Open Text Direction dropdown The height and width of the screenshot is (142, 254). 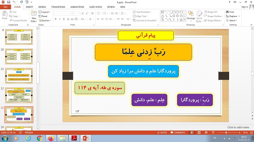pyautogui.click(x=142, y=12)
